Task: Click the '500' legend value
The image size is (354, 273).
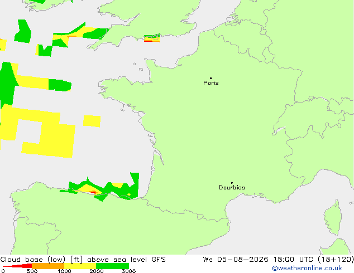Action: point(32,271)
